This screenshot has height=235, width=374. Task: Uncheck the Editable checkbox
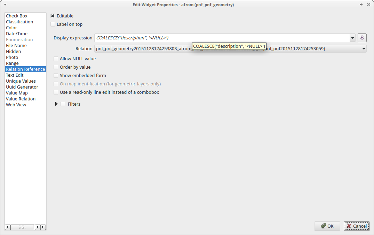coord(53,16)
